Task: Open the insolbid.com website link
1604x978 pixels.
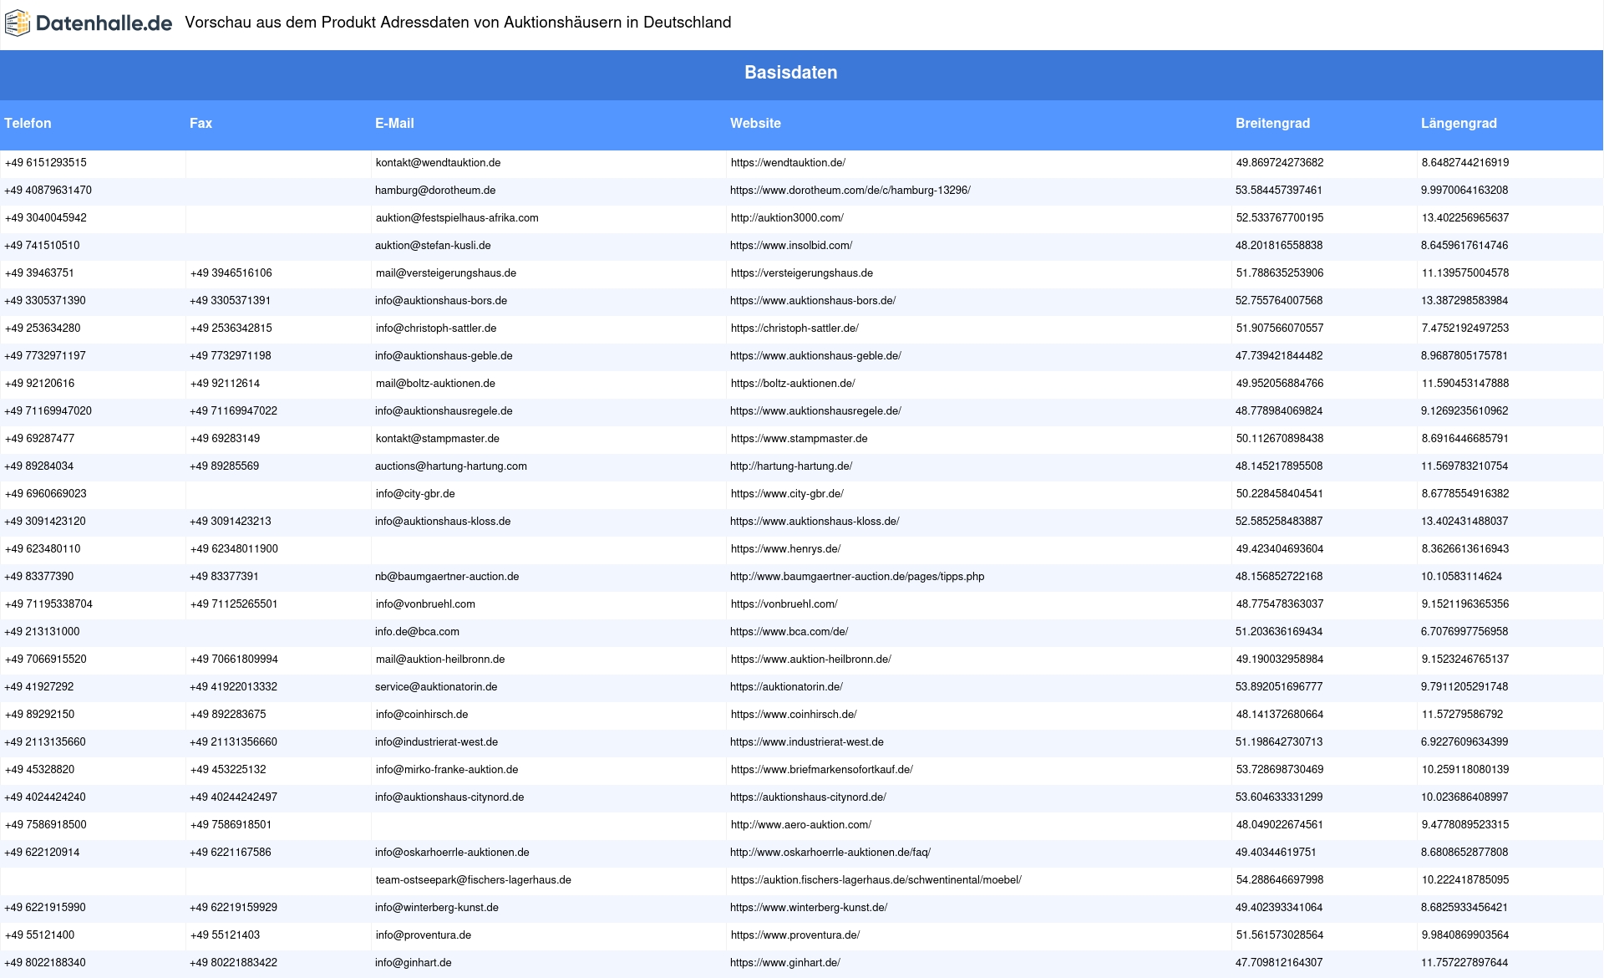Action: 791,246
